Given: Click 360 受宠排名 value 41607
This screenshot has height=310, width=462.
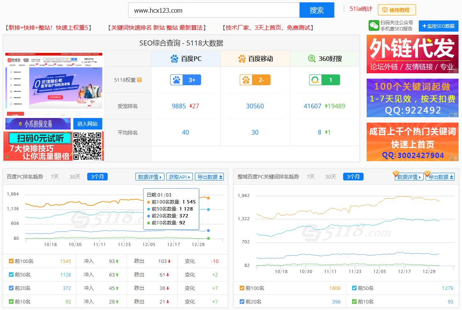Looking at the screenshot, I should [x=312, y=106].
